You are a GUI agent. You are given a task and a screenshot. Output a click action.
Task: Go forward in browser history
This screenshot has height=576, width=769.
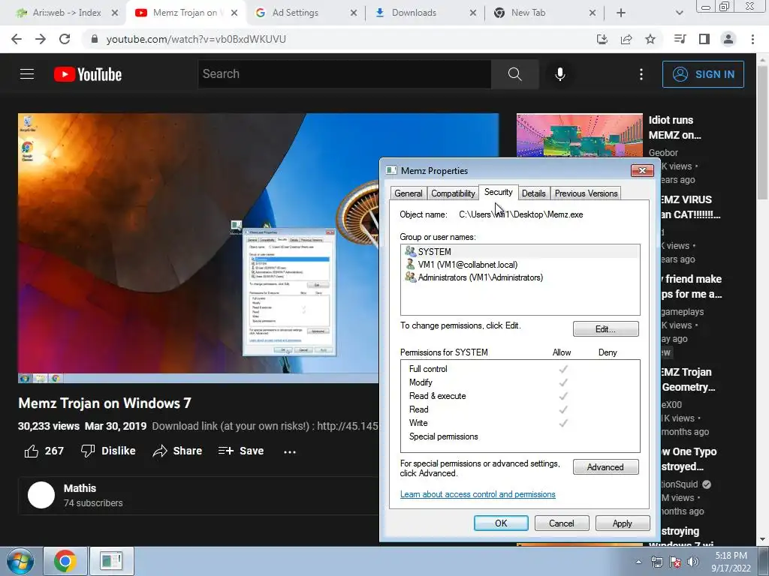click(x=41, y=39)
